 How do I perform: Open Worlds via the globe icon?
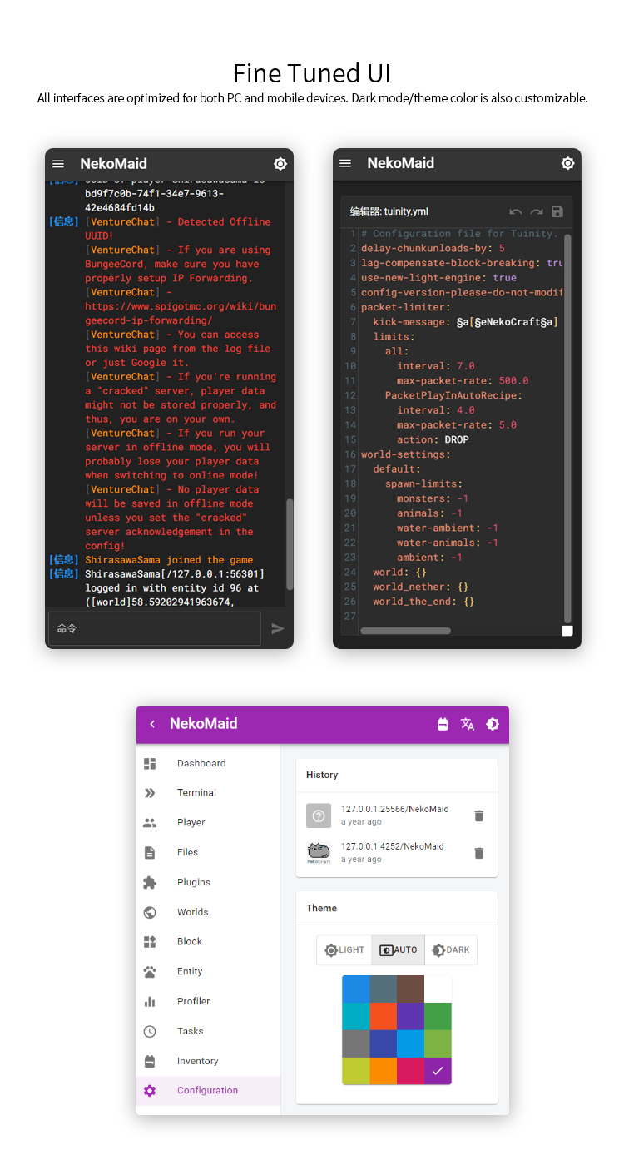point(150,912)
